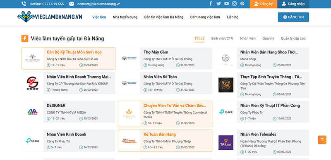Open the Instagram icon in top bar
The image size is (331, 160).
tap(234, 4)
